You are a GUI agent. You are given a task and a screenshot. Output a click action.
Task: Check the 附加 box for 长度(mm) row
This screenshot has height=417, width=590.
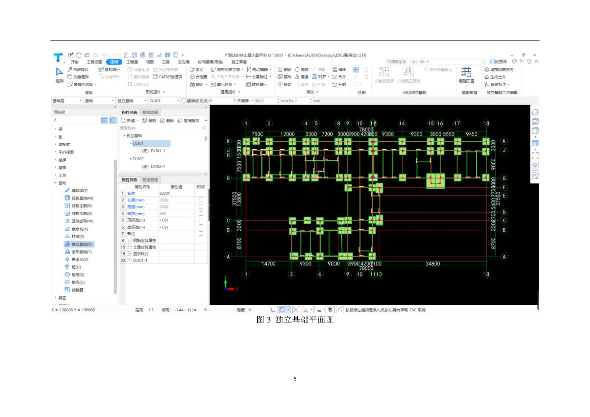click(201, 200)
